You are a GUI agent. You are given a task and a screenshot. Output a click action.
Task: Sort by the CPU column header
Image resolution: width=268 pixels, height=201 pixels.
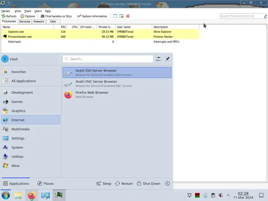coord(73,27)
